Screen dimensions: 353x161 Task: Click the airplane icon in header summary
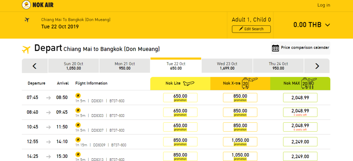tap(27, 20)
